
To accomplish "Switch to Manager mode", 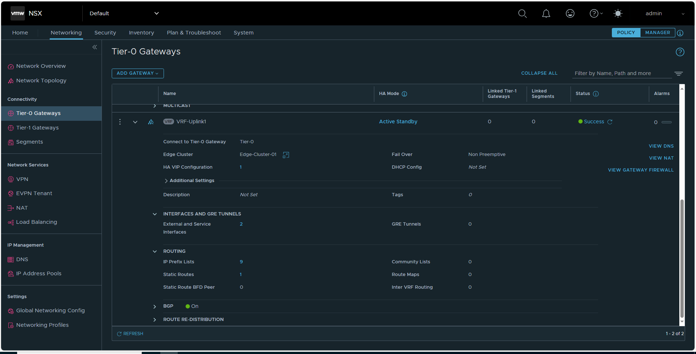I will [x=658, y=33].
